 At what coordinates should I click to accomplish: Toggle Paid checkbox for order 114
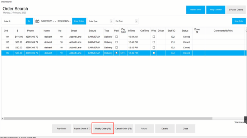[x=116, y=37]
